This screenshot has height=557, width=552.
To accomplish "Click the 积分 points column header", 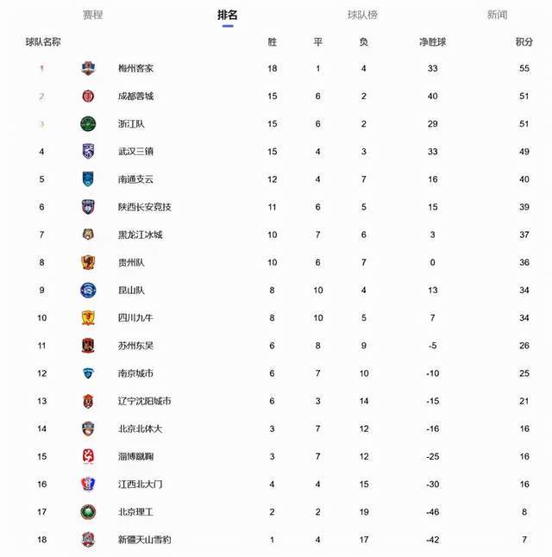I will (x=524, y=42).
